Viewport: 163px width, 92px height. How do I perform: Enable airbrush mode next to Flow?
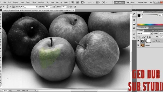[71, 7]
